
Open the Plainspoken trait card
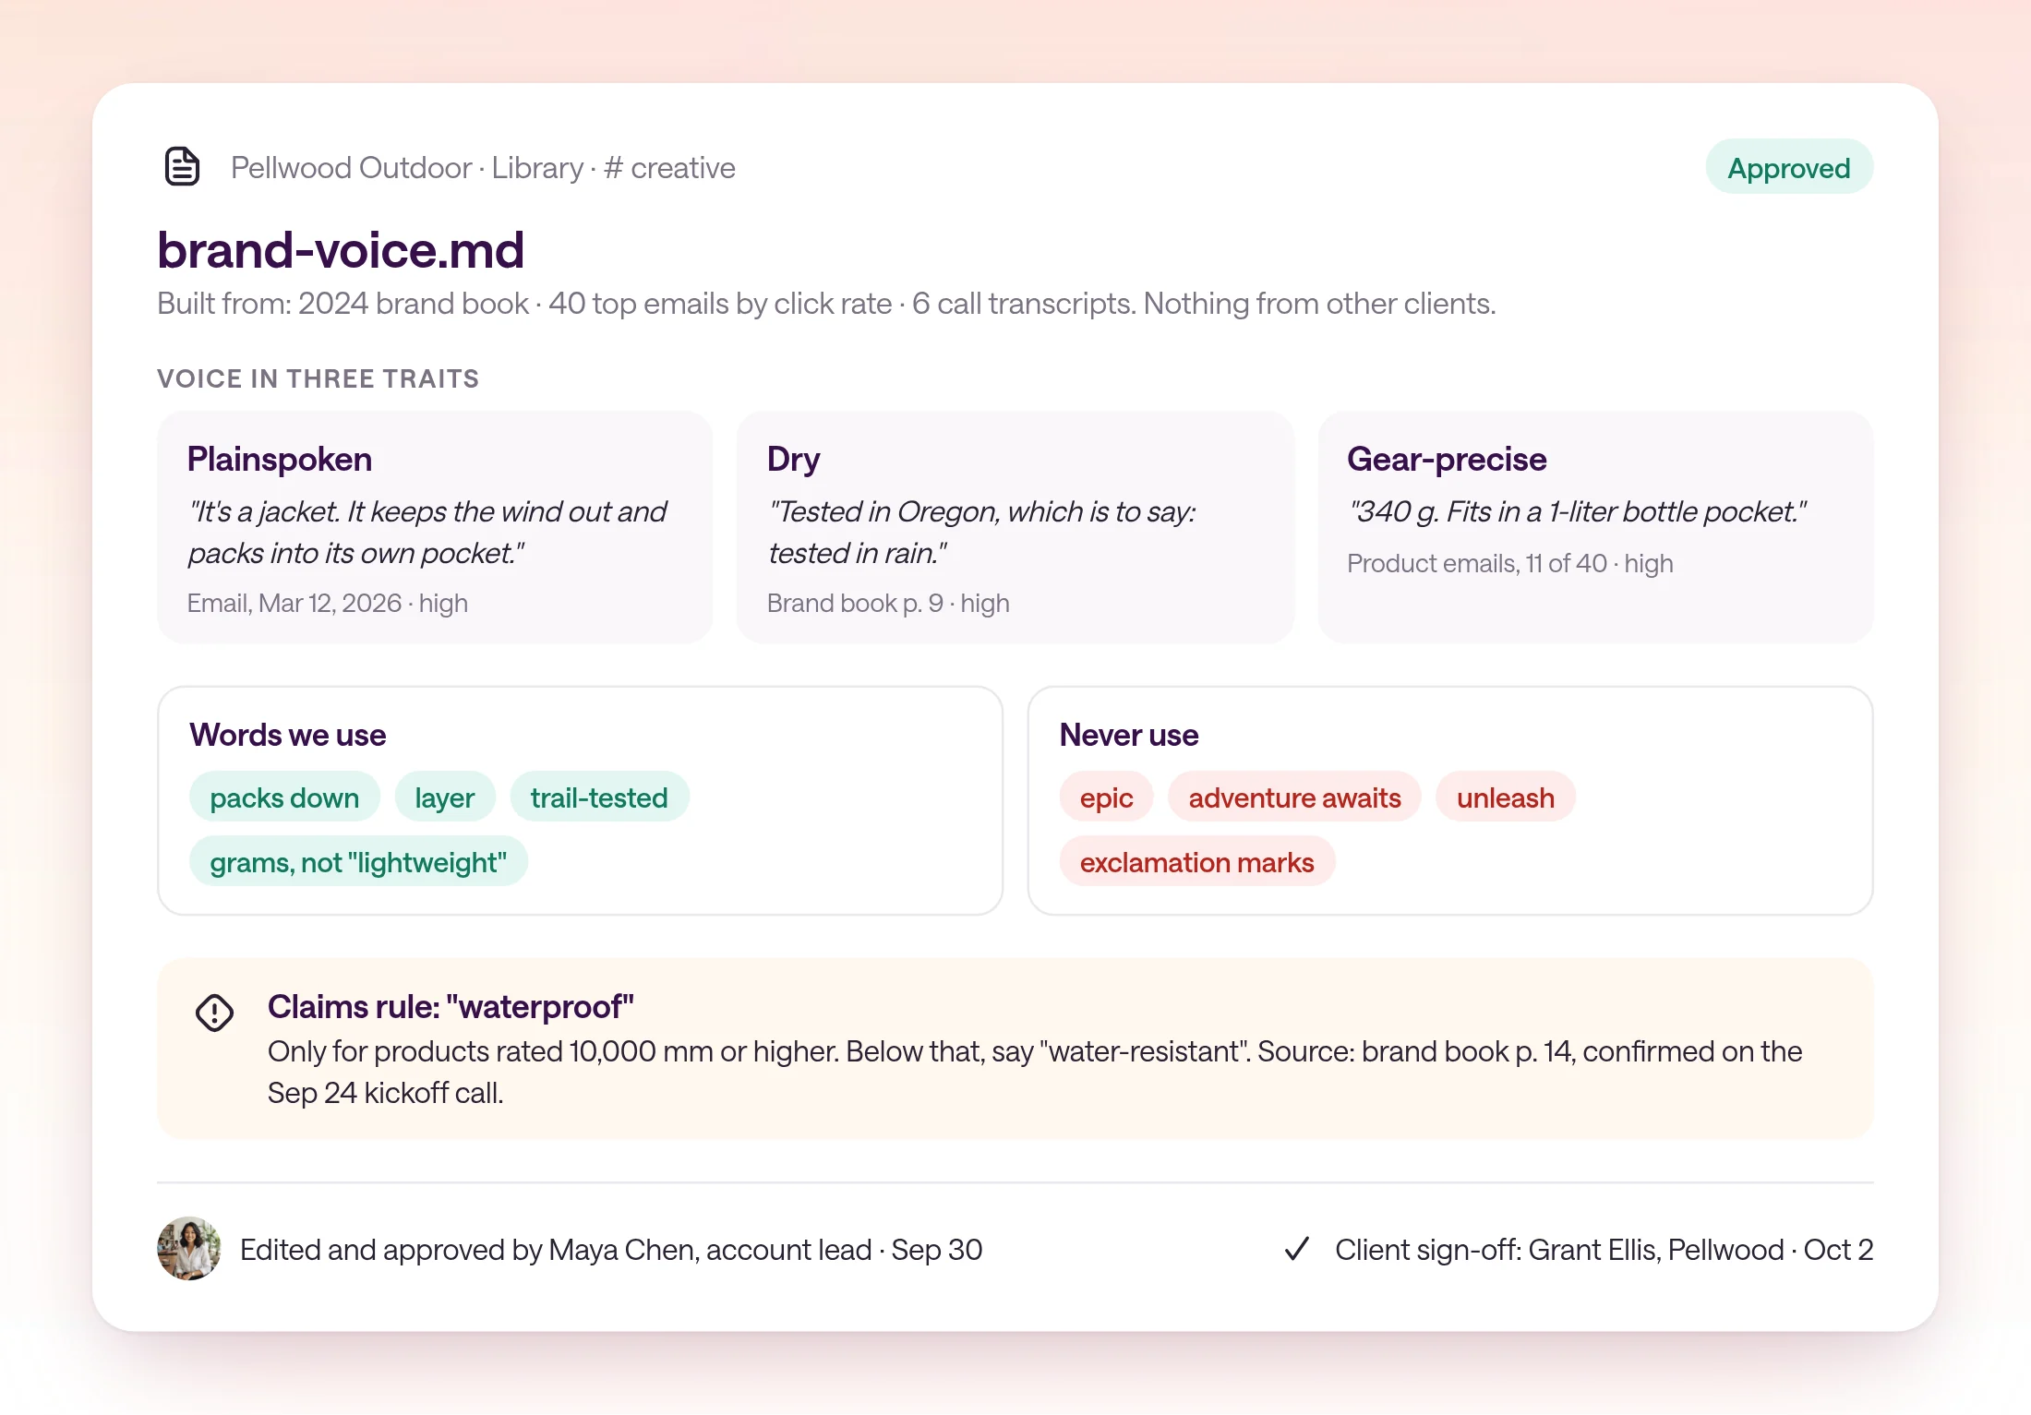pyautogui.click(x=435, y=527)
